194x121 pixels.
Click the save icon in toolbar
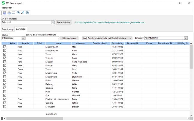coord(5,13)
